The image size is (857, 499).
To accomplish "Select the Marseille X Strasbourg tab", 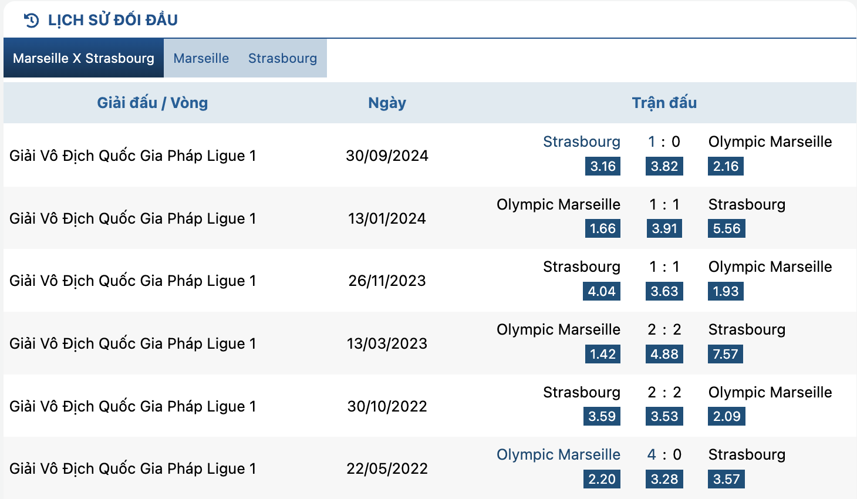I will [83, 58].
